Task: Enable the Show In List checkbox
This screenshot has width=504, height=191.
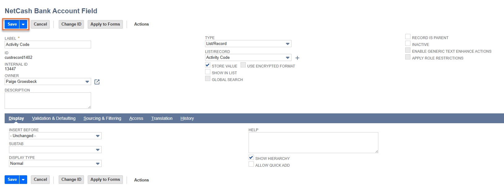Action: [208, 72]
